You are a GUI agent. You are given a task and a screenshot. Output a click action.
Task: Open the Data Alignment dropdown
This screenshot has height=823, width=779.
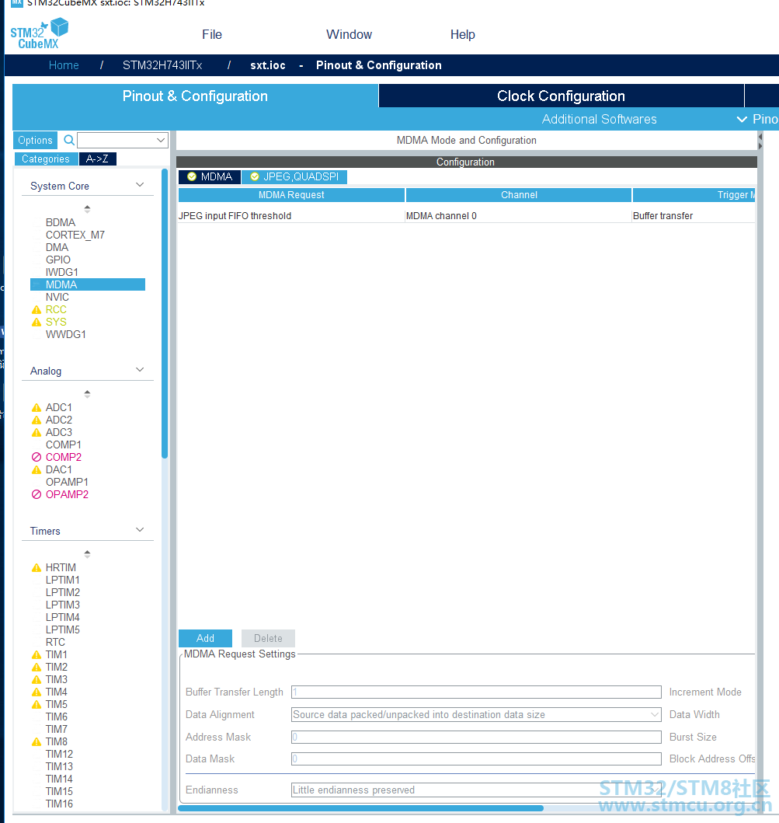[655, 715]
